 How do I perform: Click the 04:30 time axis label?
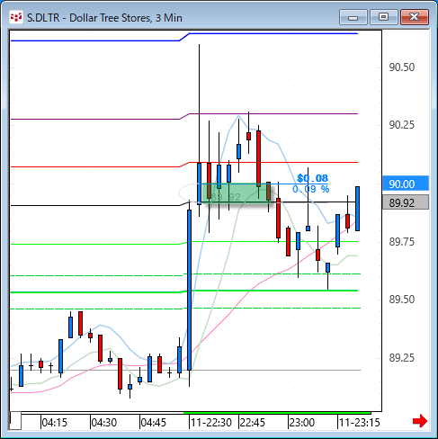click(x=103, y=423)
